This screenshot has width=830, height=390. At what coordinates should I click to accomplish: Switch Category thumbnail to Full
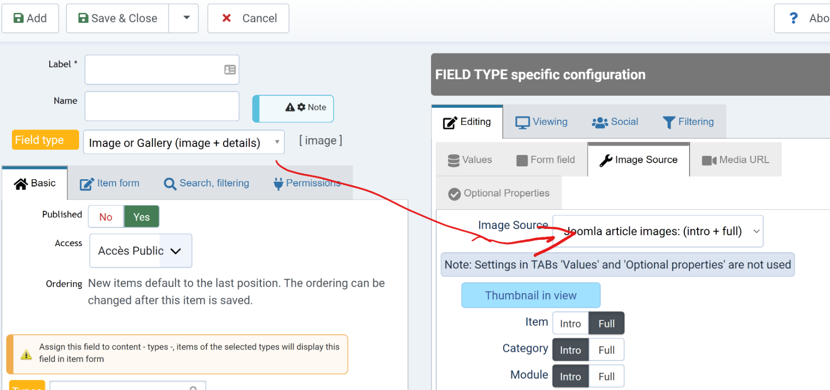point(606,350)
